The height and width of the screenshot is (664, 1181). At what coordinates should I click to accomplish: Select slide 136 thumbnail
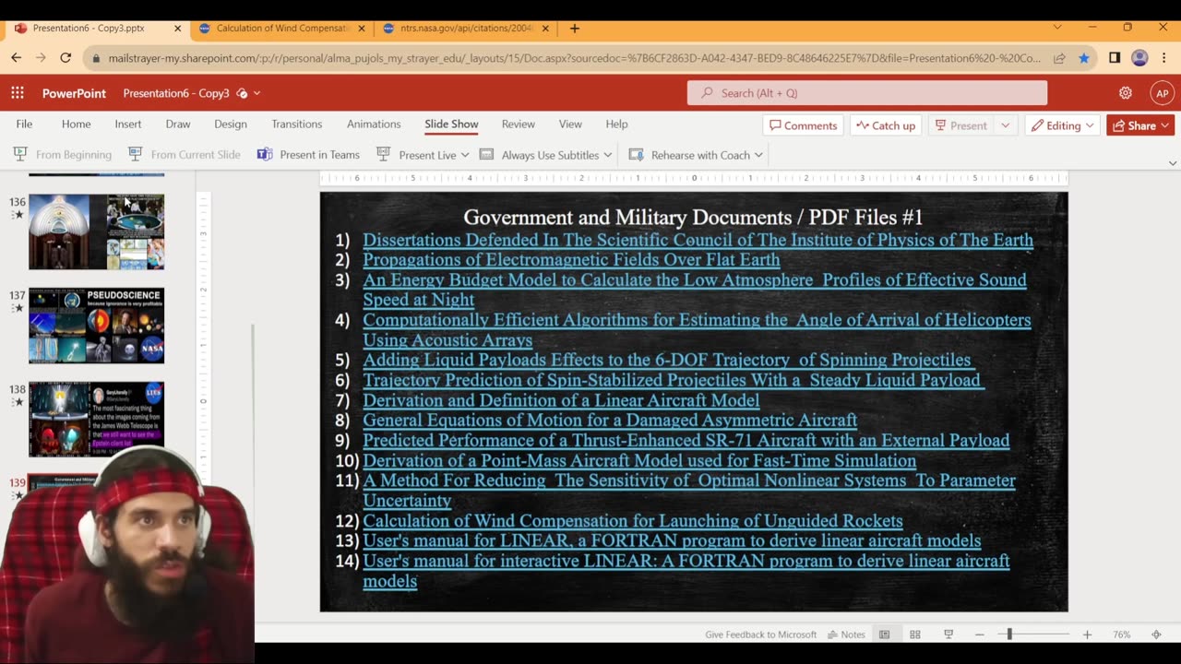click(x=96, y=231)
